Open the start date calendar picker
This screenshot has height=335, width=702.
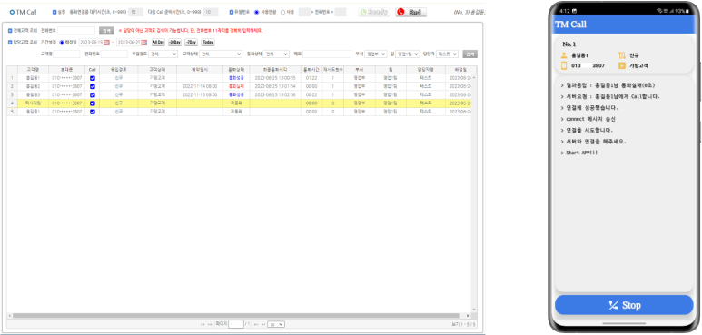(x=106, y=43)
